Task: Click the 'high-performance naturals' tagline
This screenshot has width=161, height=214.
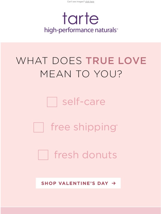Action: pos(80,30)
